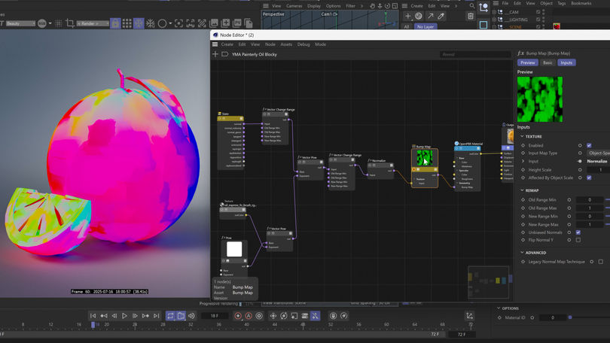This screenshot has width=610, height=343.
Task: Click the Play forward button in timeline
Action: [x=125, y=316]
